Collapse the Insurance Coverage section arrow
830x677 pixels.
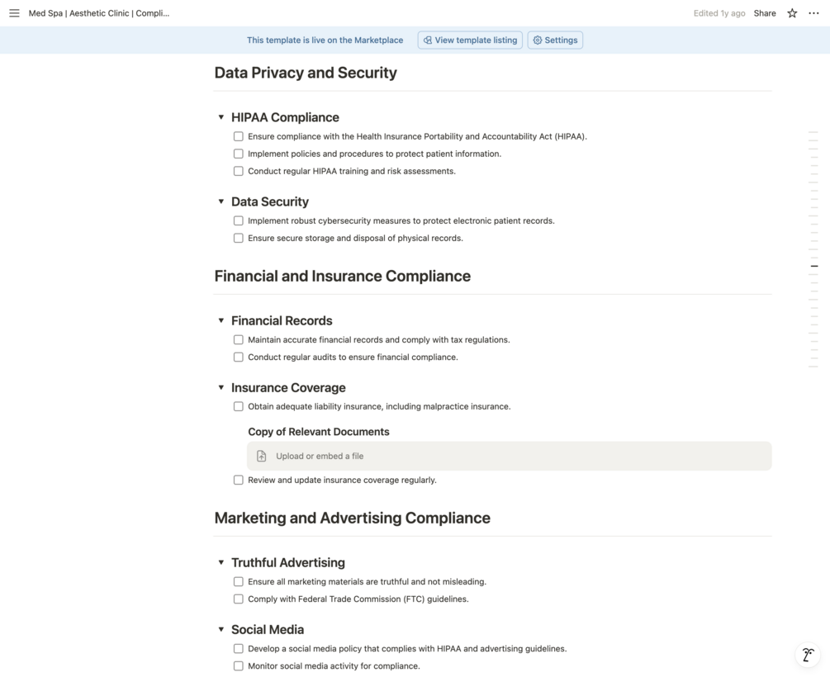click(x=221, y=387)
